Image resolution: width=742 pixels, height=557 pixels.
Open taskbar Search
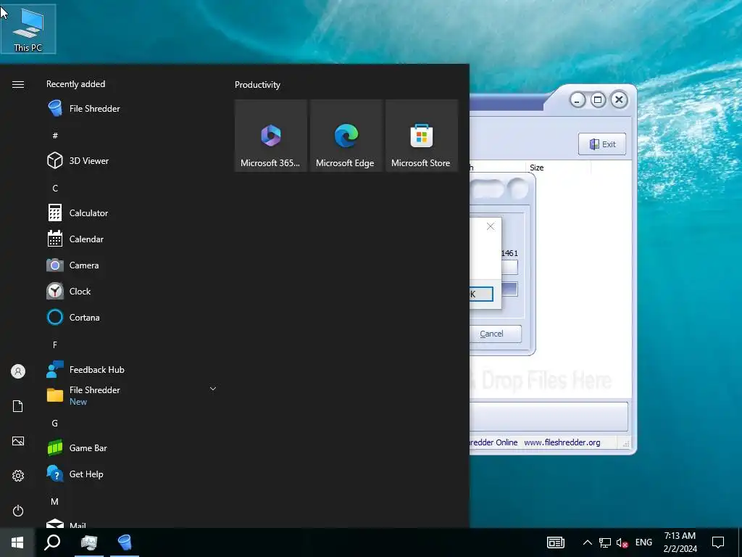[x=52, y=542]
